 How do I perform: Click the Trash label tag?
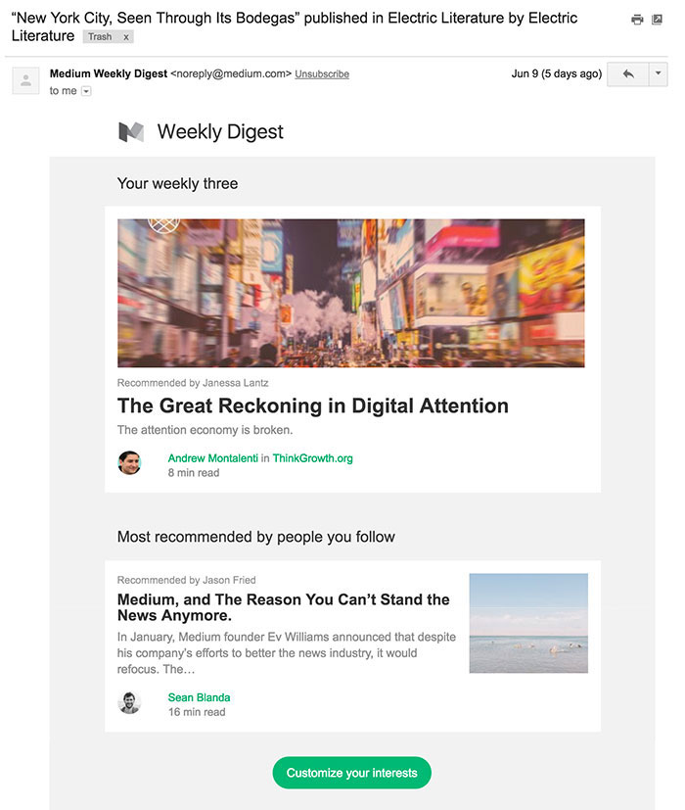coord(101,37)
